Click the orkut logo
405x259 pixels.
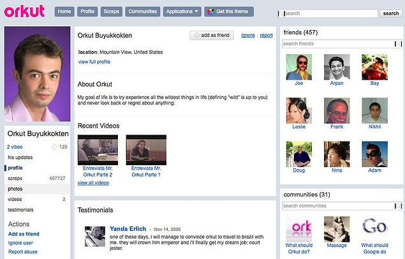pyautogui.click(x=24, y=11)
